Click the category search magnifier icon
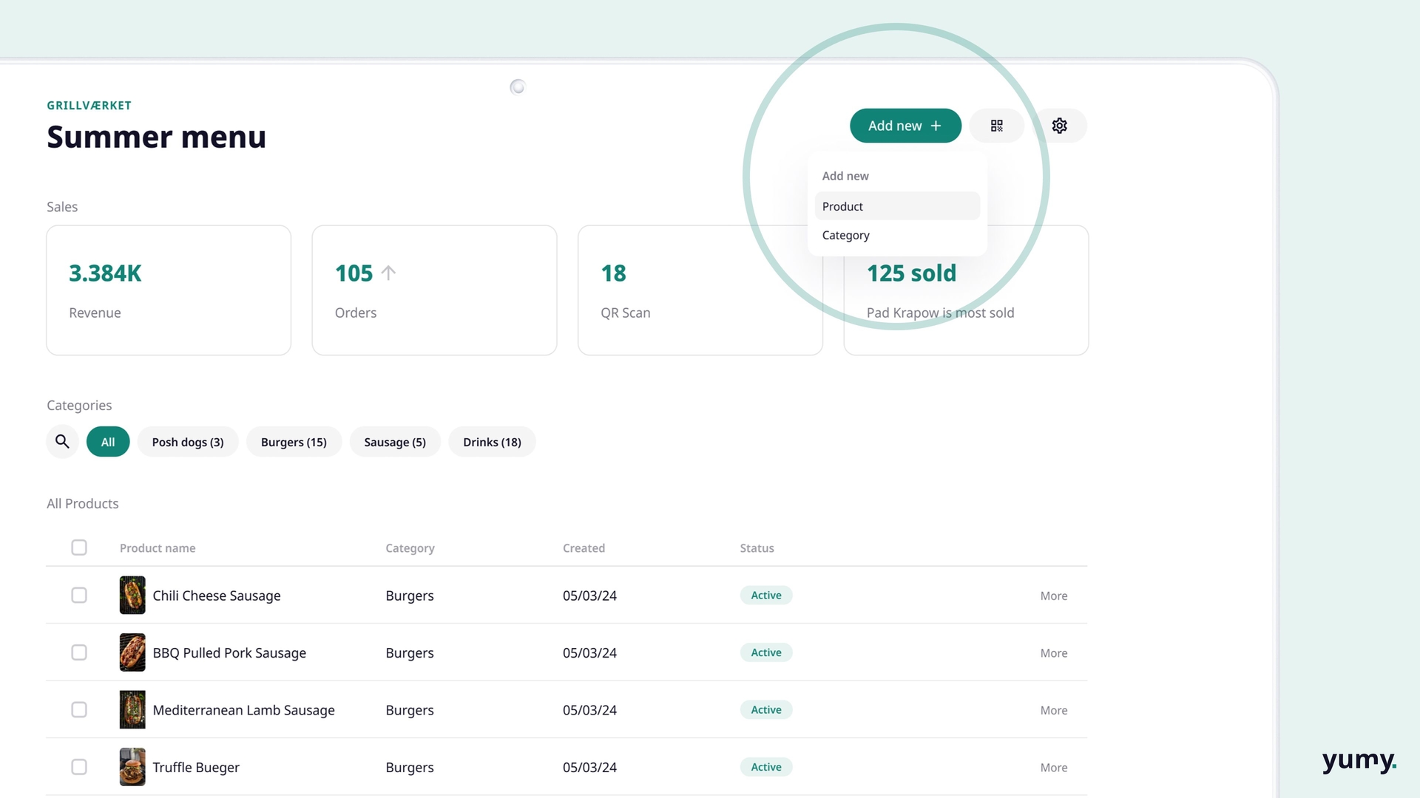 point(62,442)
